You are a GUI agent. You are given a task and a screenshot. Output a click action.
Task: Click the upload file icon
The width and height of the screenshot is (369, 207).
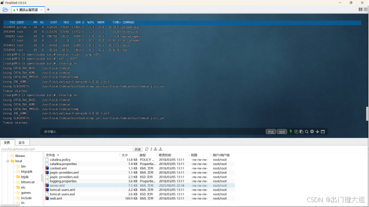[161, 149]
